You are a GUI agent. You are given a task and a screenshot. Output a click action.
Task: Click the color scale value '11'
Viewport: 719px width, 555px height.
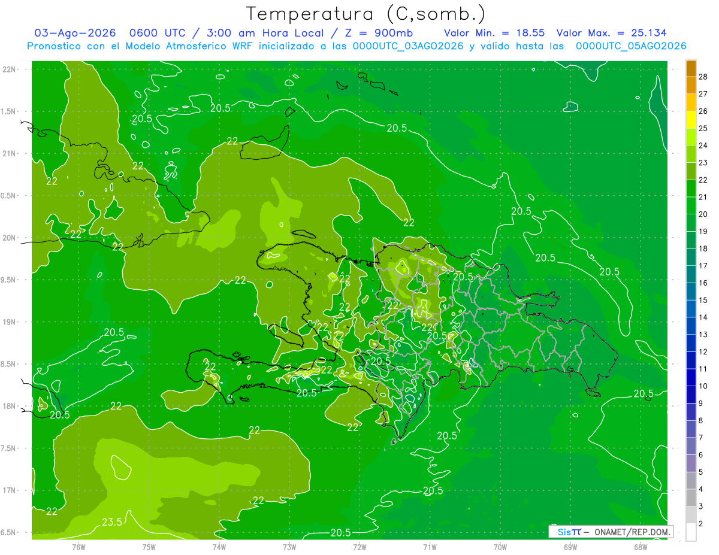[x=703, y=369]
